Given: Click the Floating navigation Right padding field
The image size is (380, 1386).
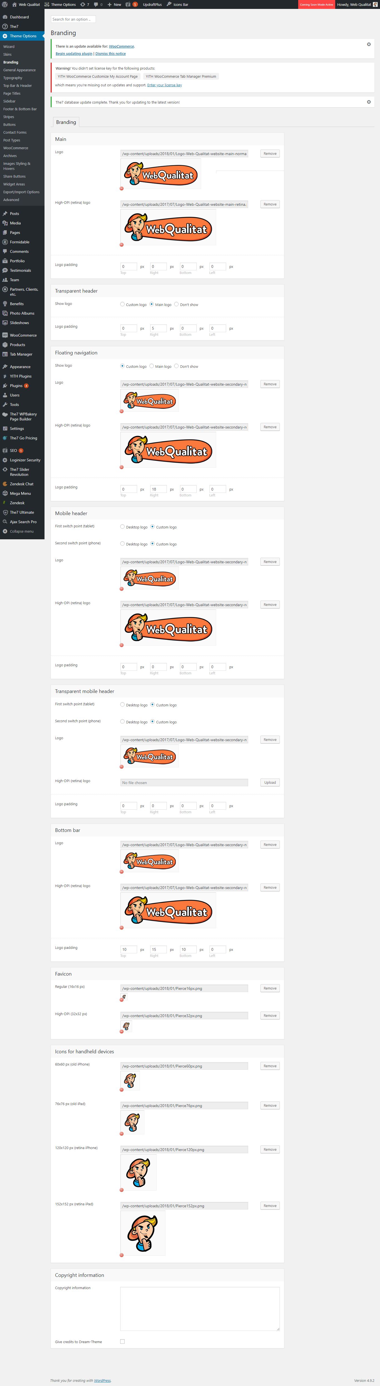Looking at the screenshot, I should coord(158,489).
